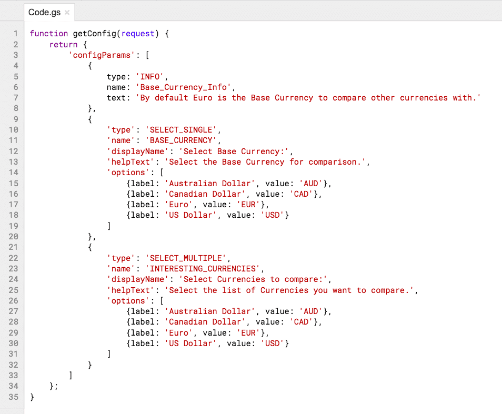Switch to the Code.gs tab

[42, 12]
